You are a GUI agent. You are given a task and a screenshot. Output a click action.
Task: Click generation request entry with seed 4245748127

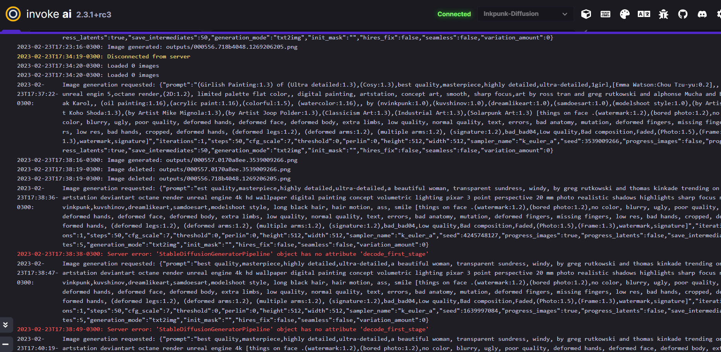[x=369, y=216]
